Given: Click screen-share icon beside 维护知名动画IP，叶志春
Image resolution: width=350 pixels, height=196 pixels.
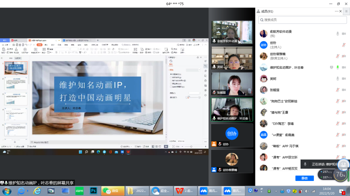Looking at the screenshot, I should point(332,68).
